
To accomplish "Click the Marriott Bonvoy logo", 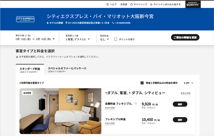I will [193, 4].
